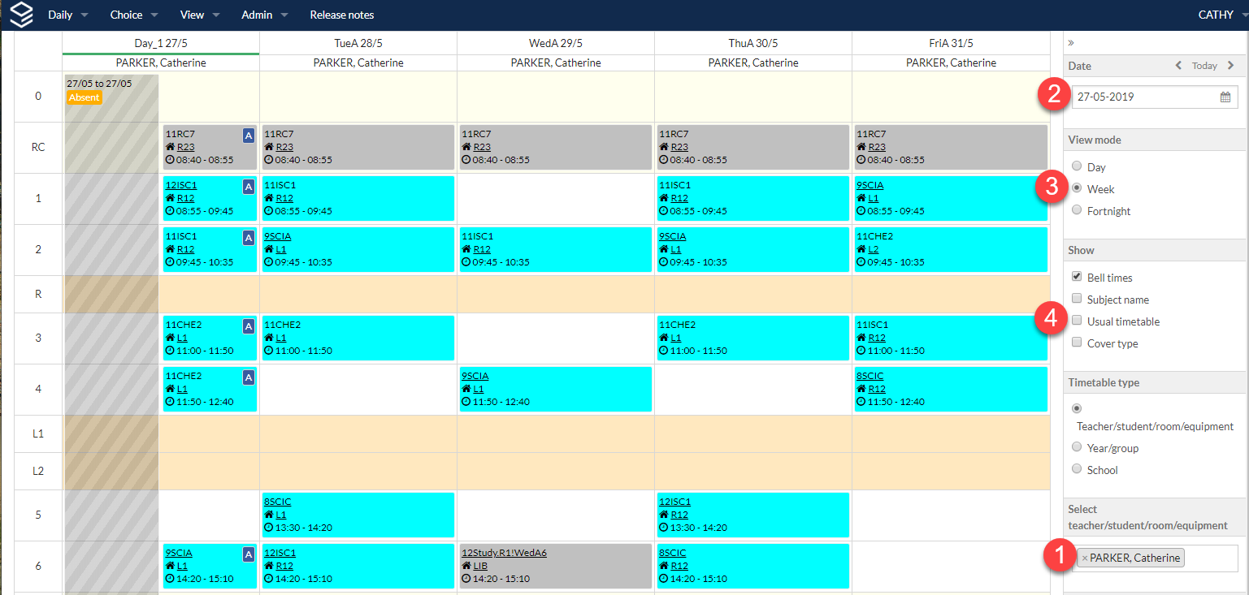Click clock icon in Friday 11RC7 lesson

(x=861, y=160)
